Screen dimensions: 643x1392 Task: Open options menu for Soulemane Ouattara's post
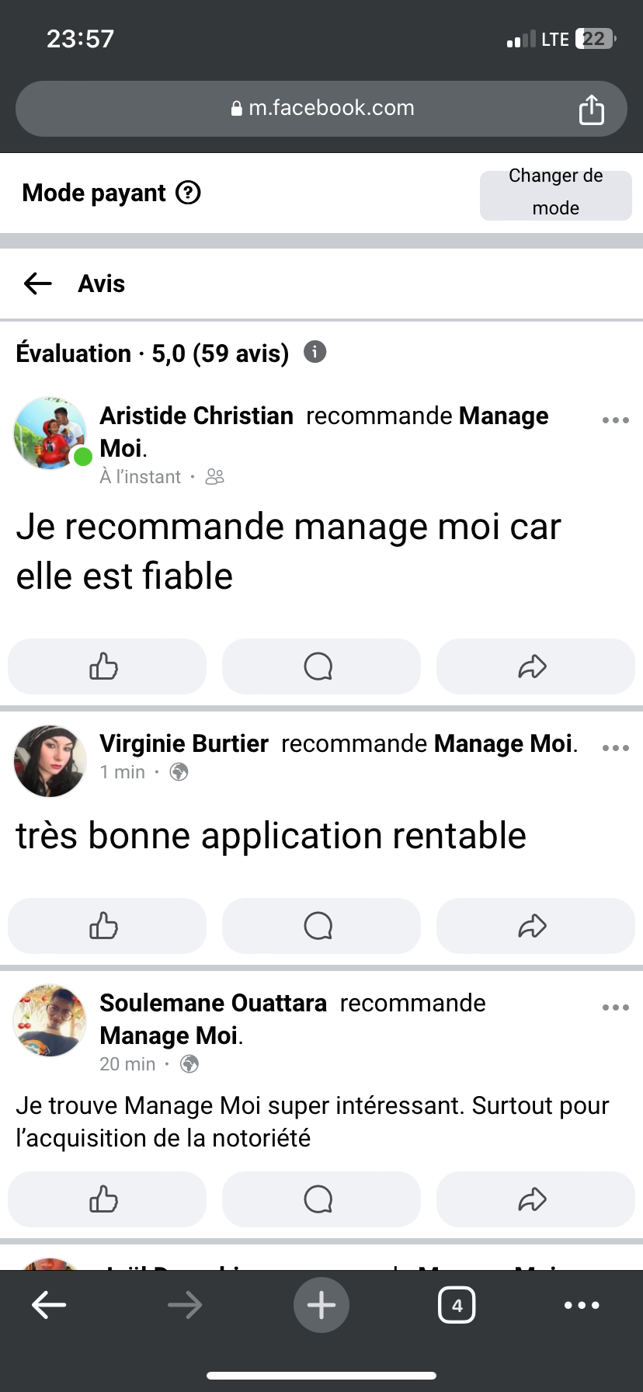(615, 1007)
